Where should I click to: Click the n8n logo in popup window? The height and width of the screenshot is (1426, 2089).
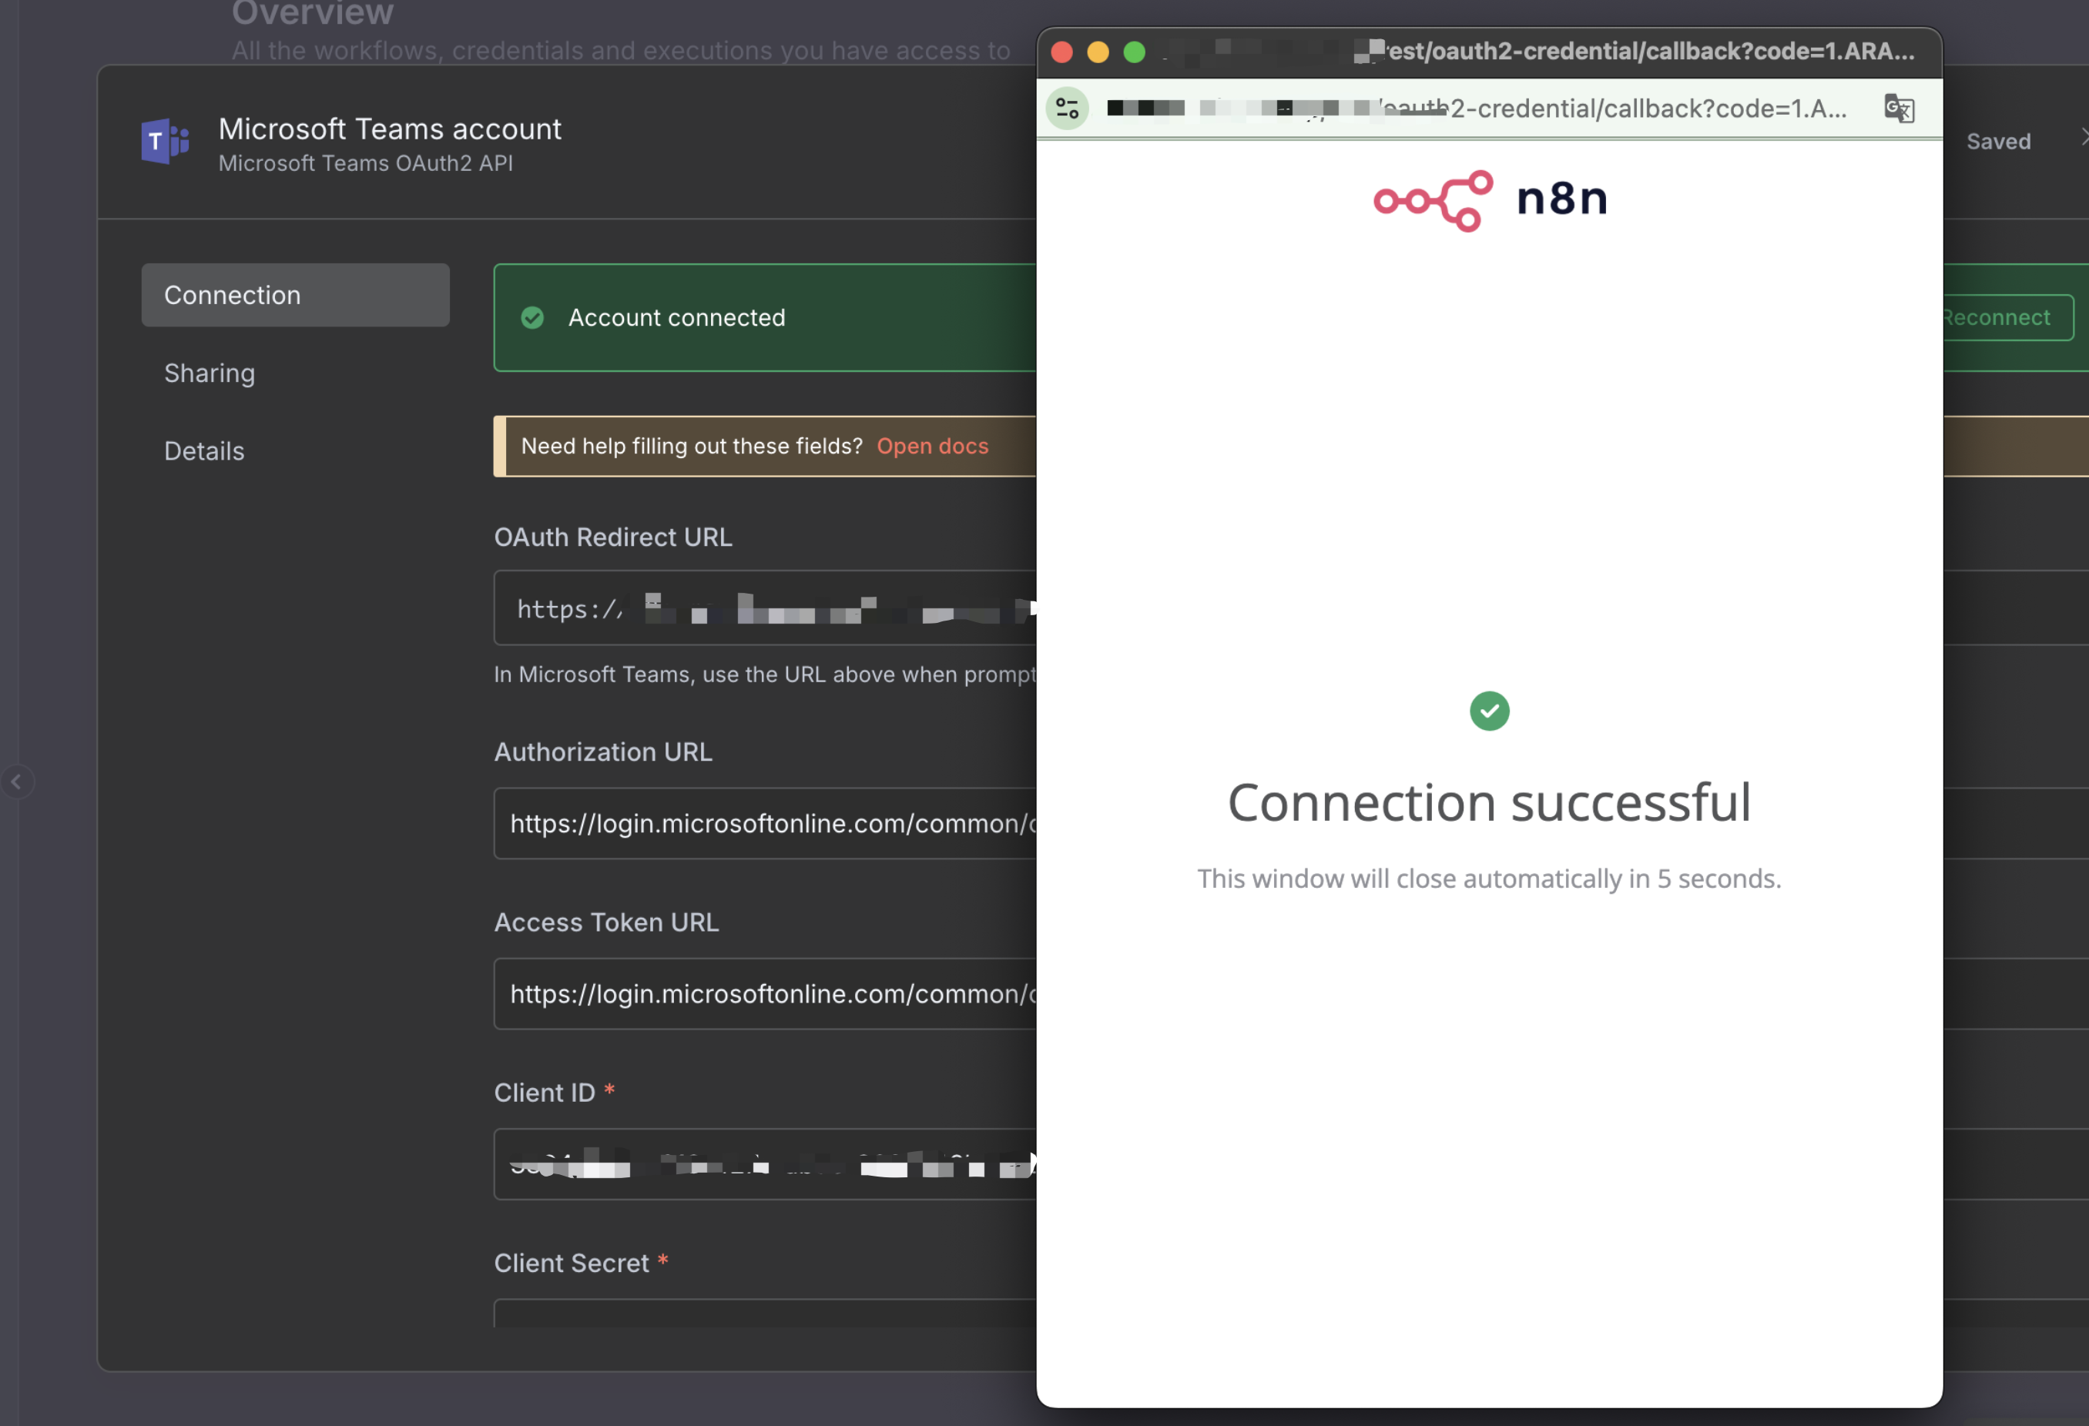(1490, 199)
